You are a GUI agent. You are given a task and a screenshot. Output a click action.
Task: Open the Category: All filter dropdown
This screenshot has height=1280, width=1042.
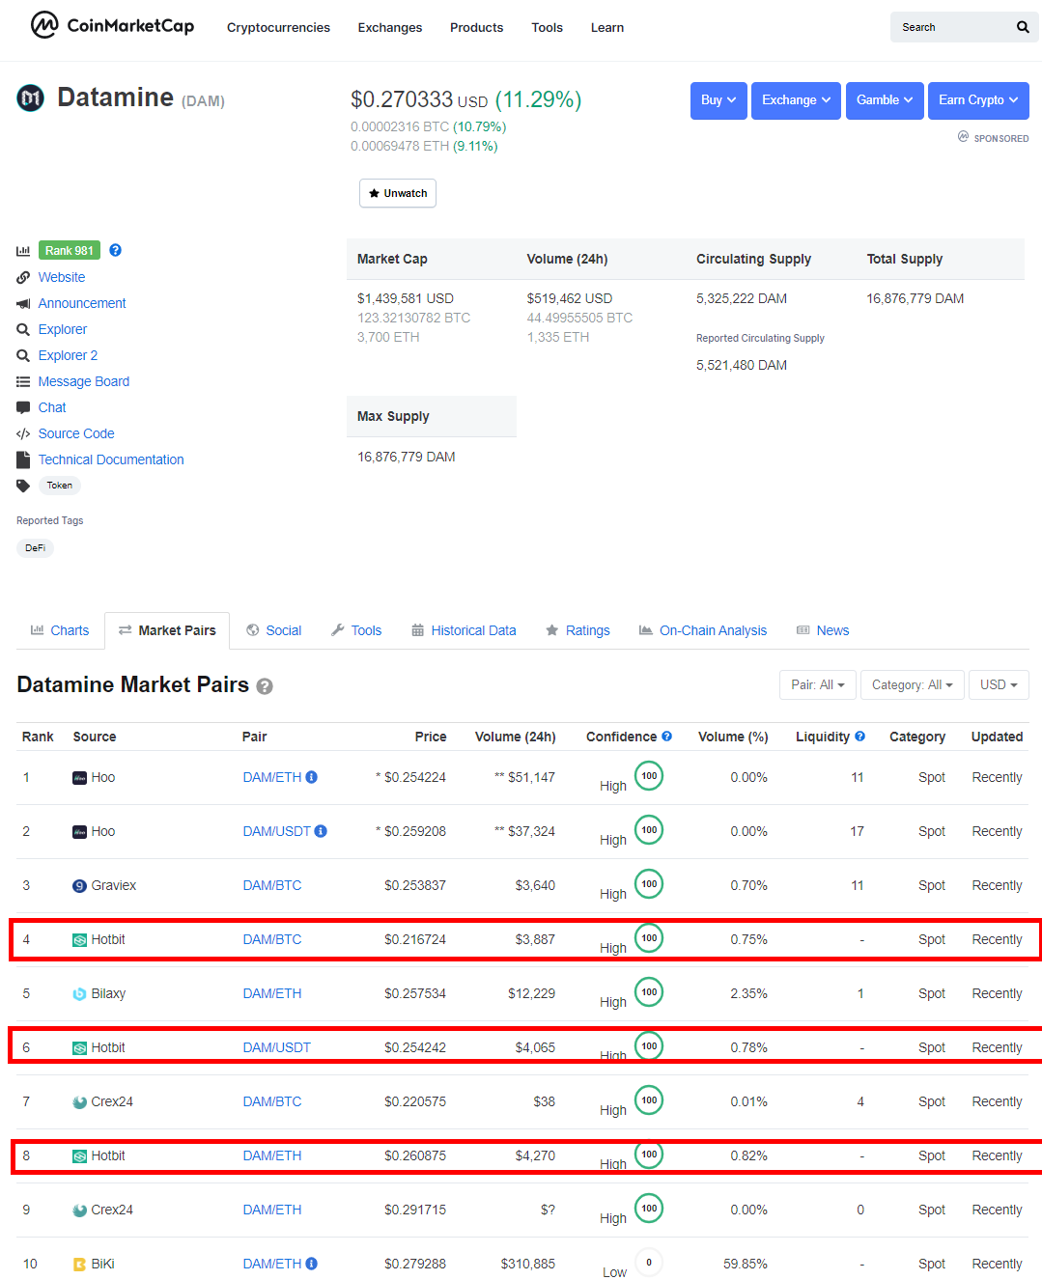pos(912,684)
